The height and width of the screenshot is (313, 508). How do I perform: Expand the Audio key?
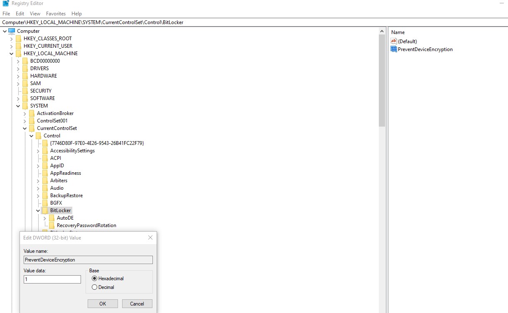38,188
